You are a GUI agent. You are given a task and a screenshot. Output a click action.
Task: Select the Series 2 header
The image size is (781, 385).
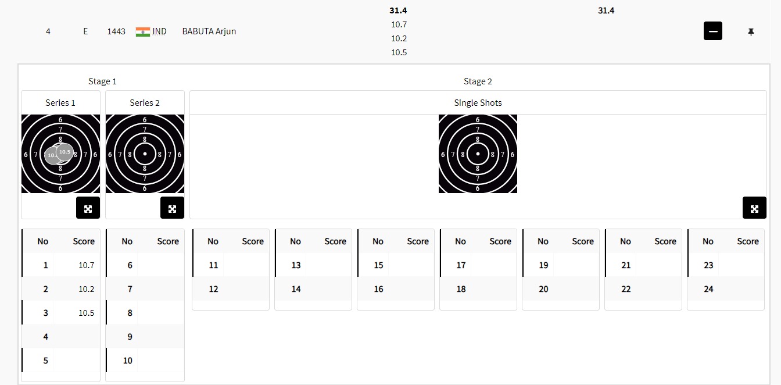click(x=145, y=103)
